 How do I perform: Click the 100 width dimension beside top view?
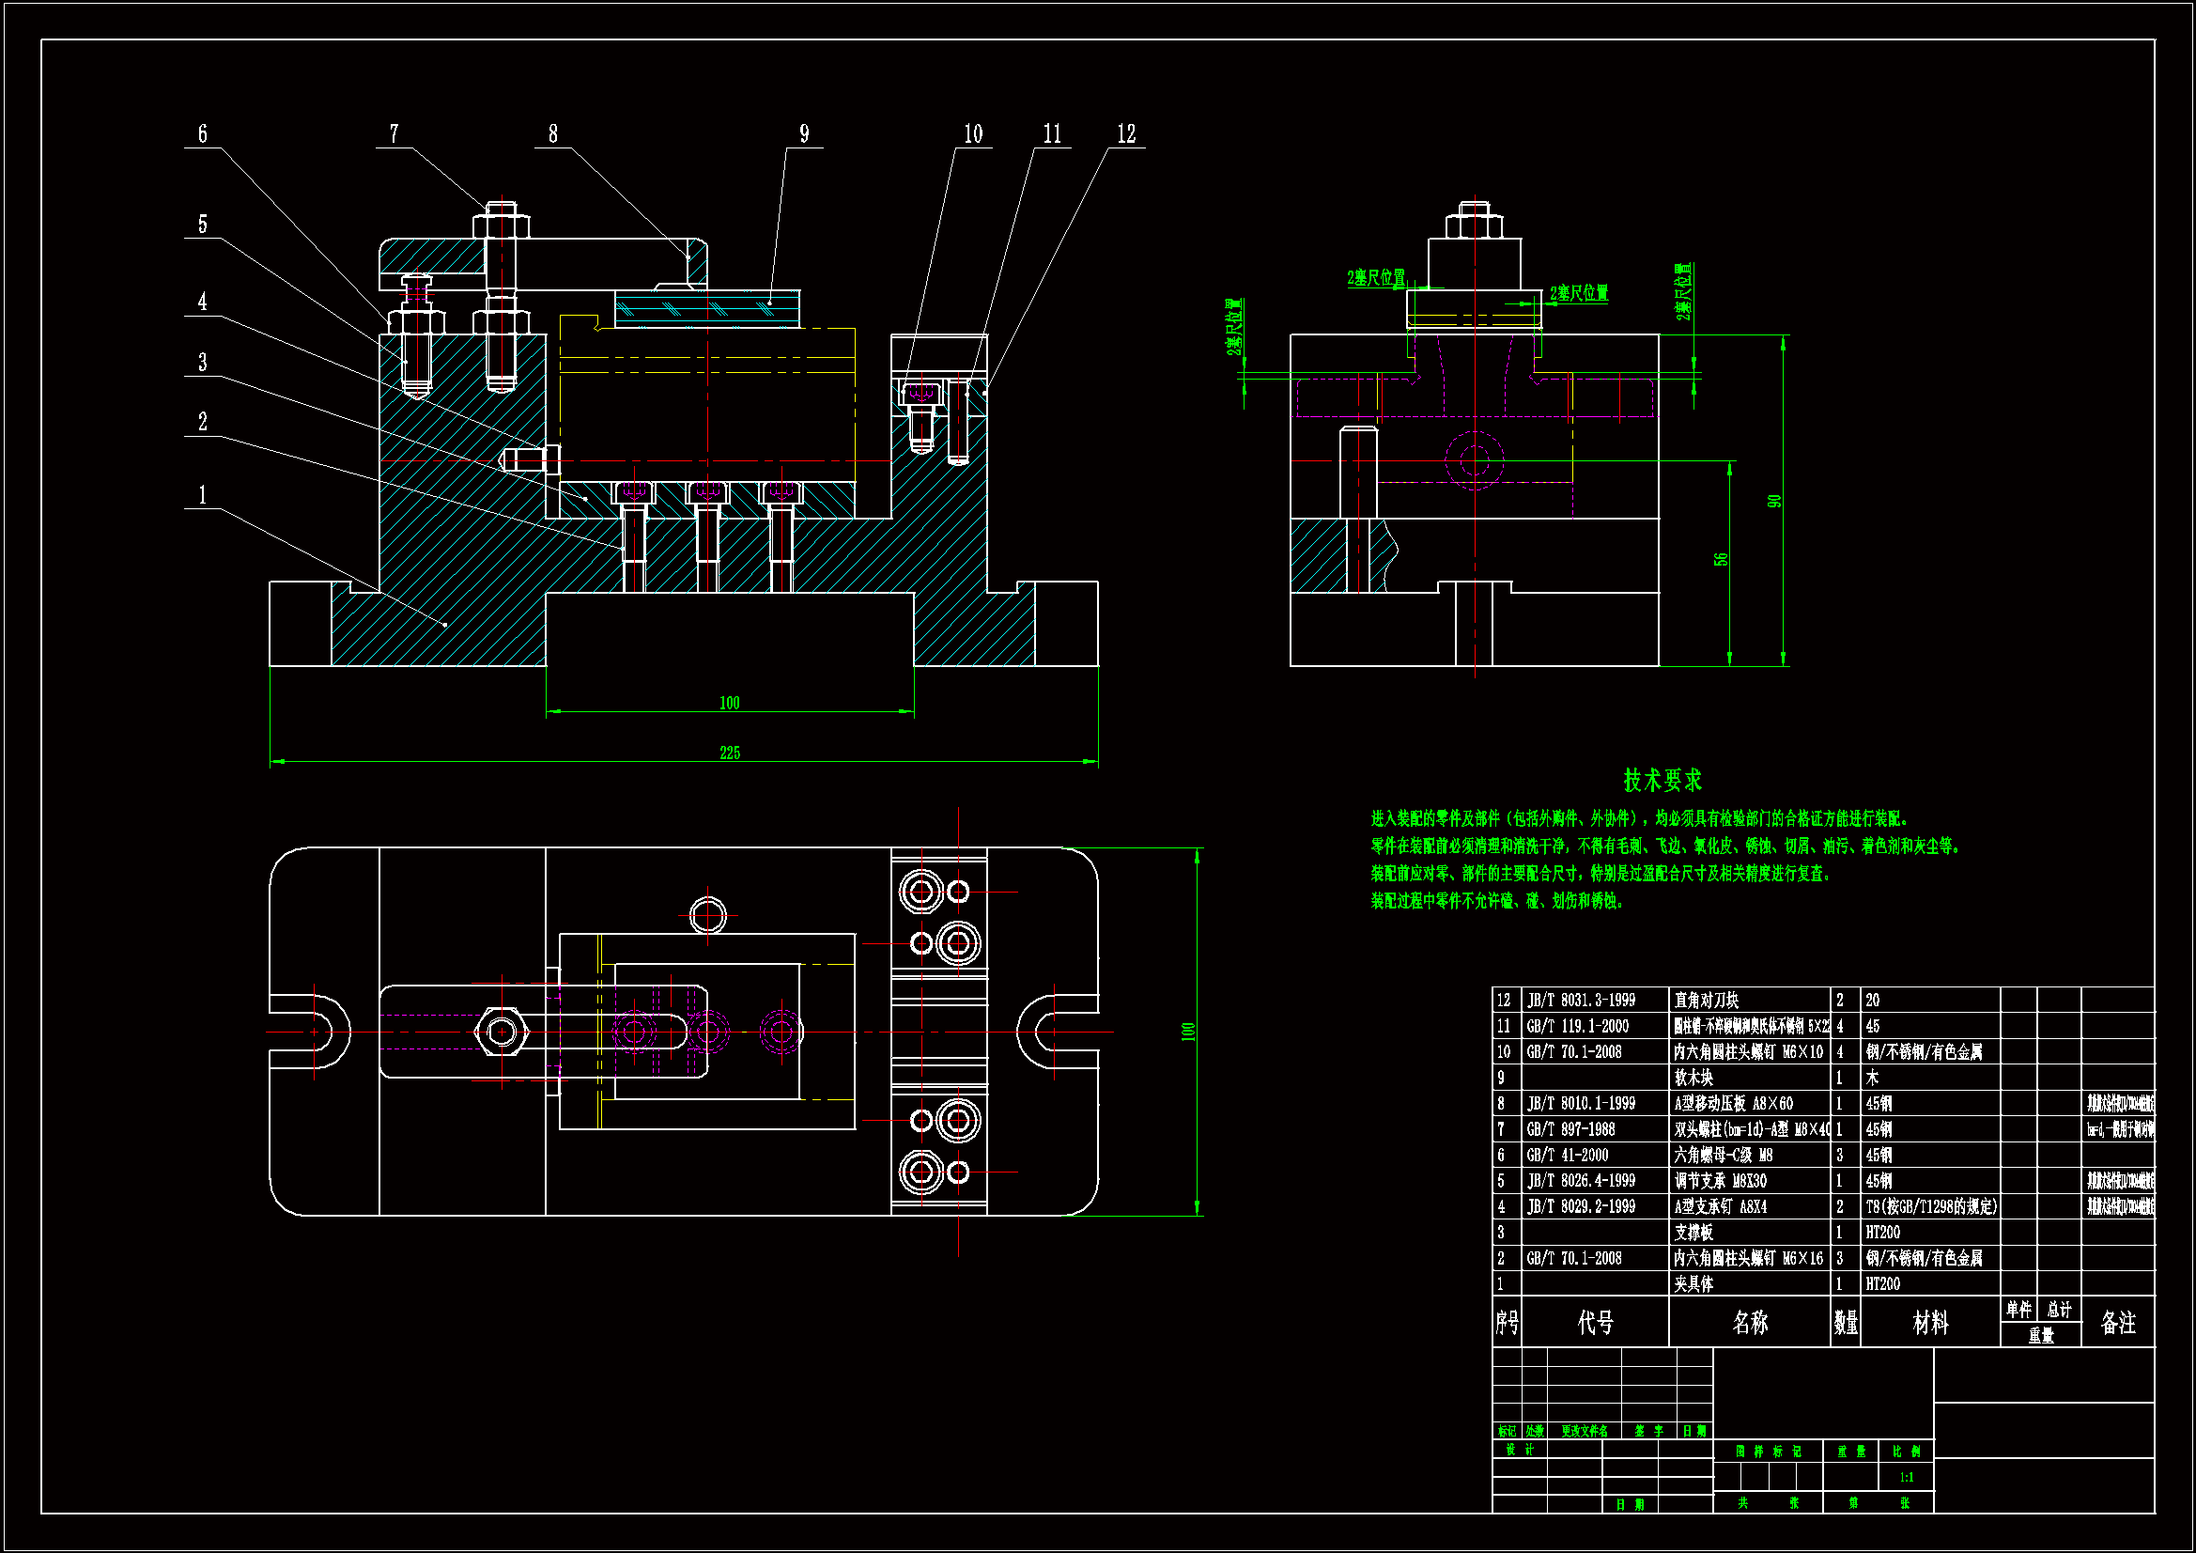(1188, 1032)
